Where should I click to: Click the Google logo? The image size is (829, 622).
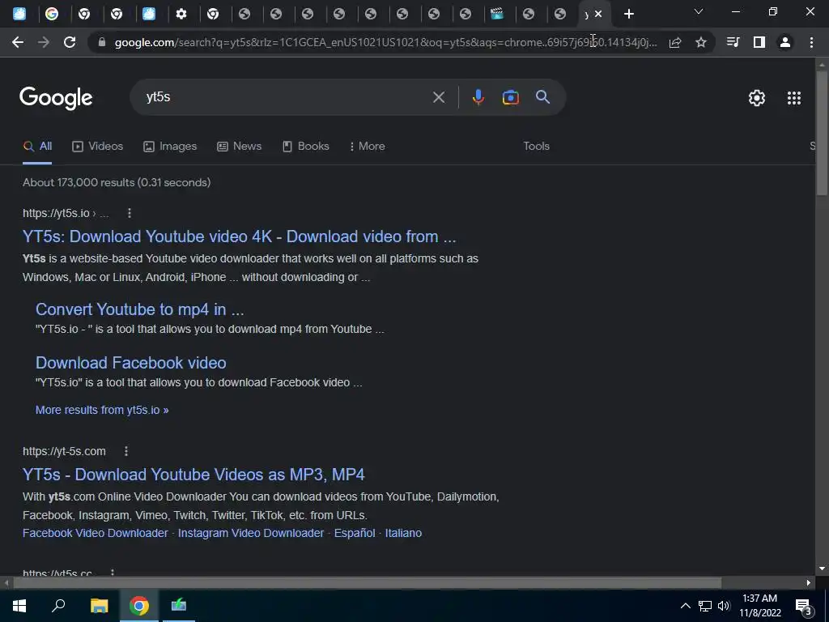click(x=56, y=98)
